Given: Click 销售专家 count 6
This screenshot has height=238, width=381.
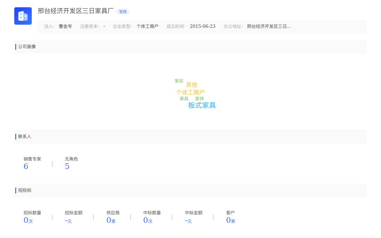Looking at the screenshot, I should pos(26,166).
